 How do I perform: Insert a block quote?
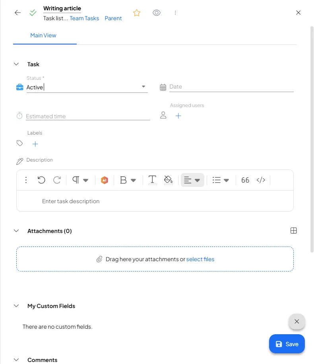coord(245,180)
